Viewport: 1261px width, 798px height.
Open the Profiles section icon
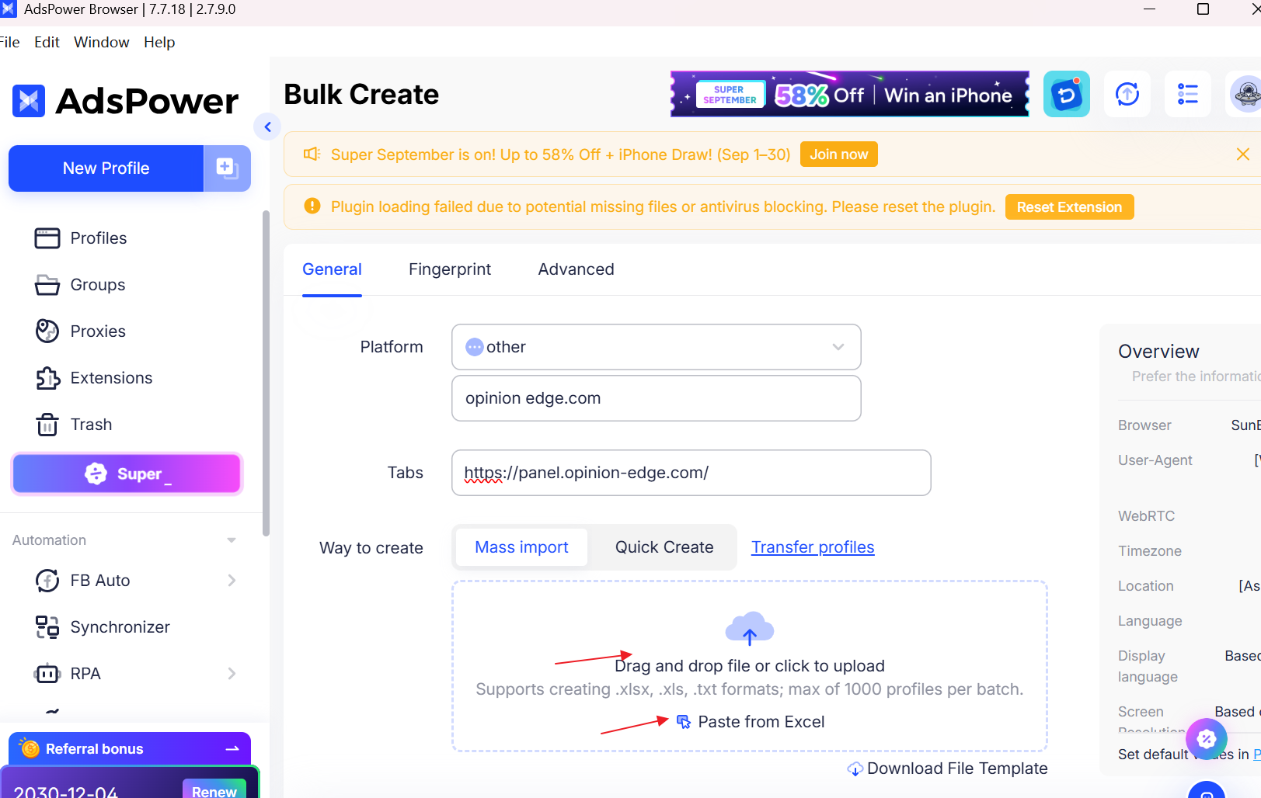tap(47, 238)
